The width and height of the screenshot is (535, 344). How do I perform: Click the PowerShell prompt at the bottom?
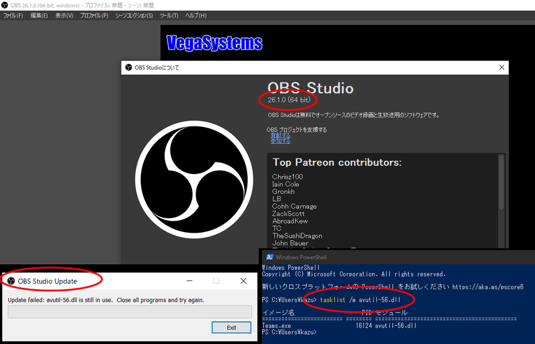coord(290,332)
